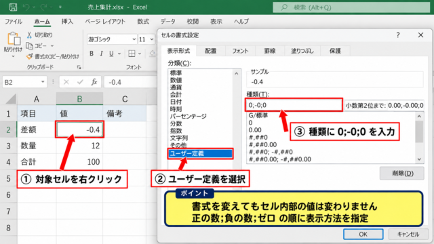434x244 pixels.
Task: Click the OK button
Action: pos(363,235)
